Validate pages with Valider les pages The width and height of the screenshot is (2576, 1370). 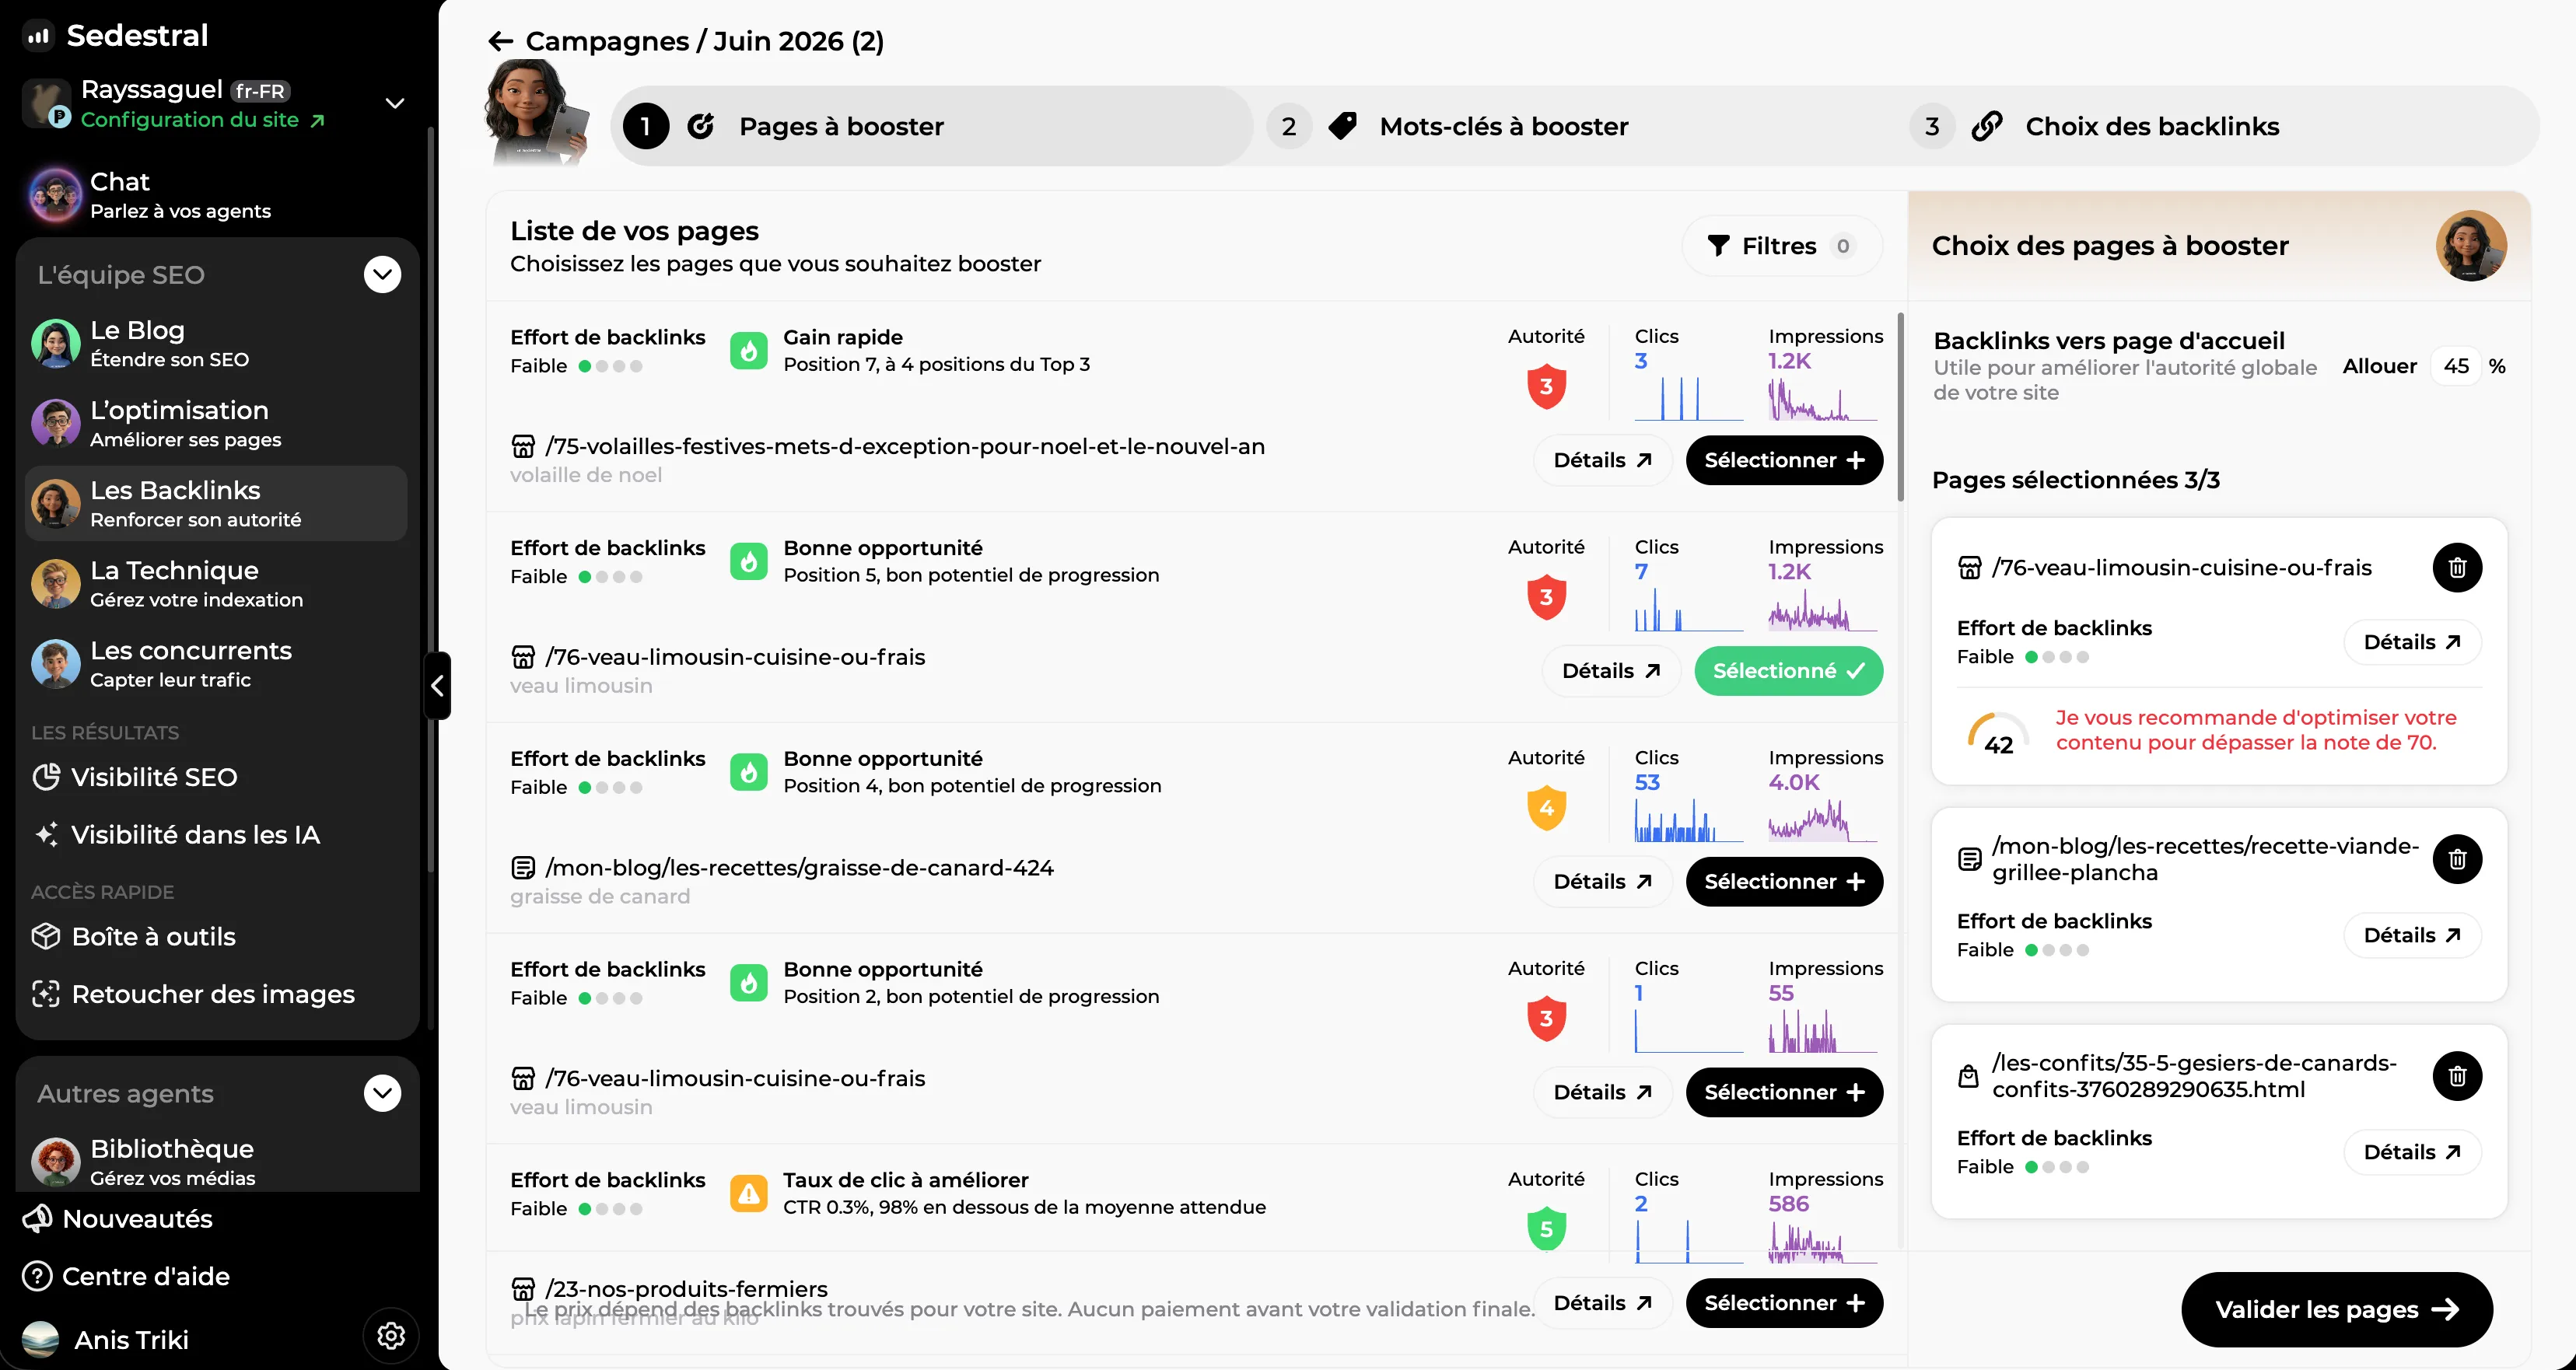[2336, 1310]
